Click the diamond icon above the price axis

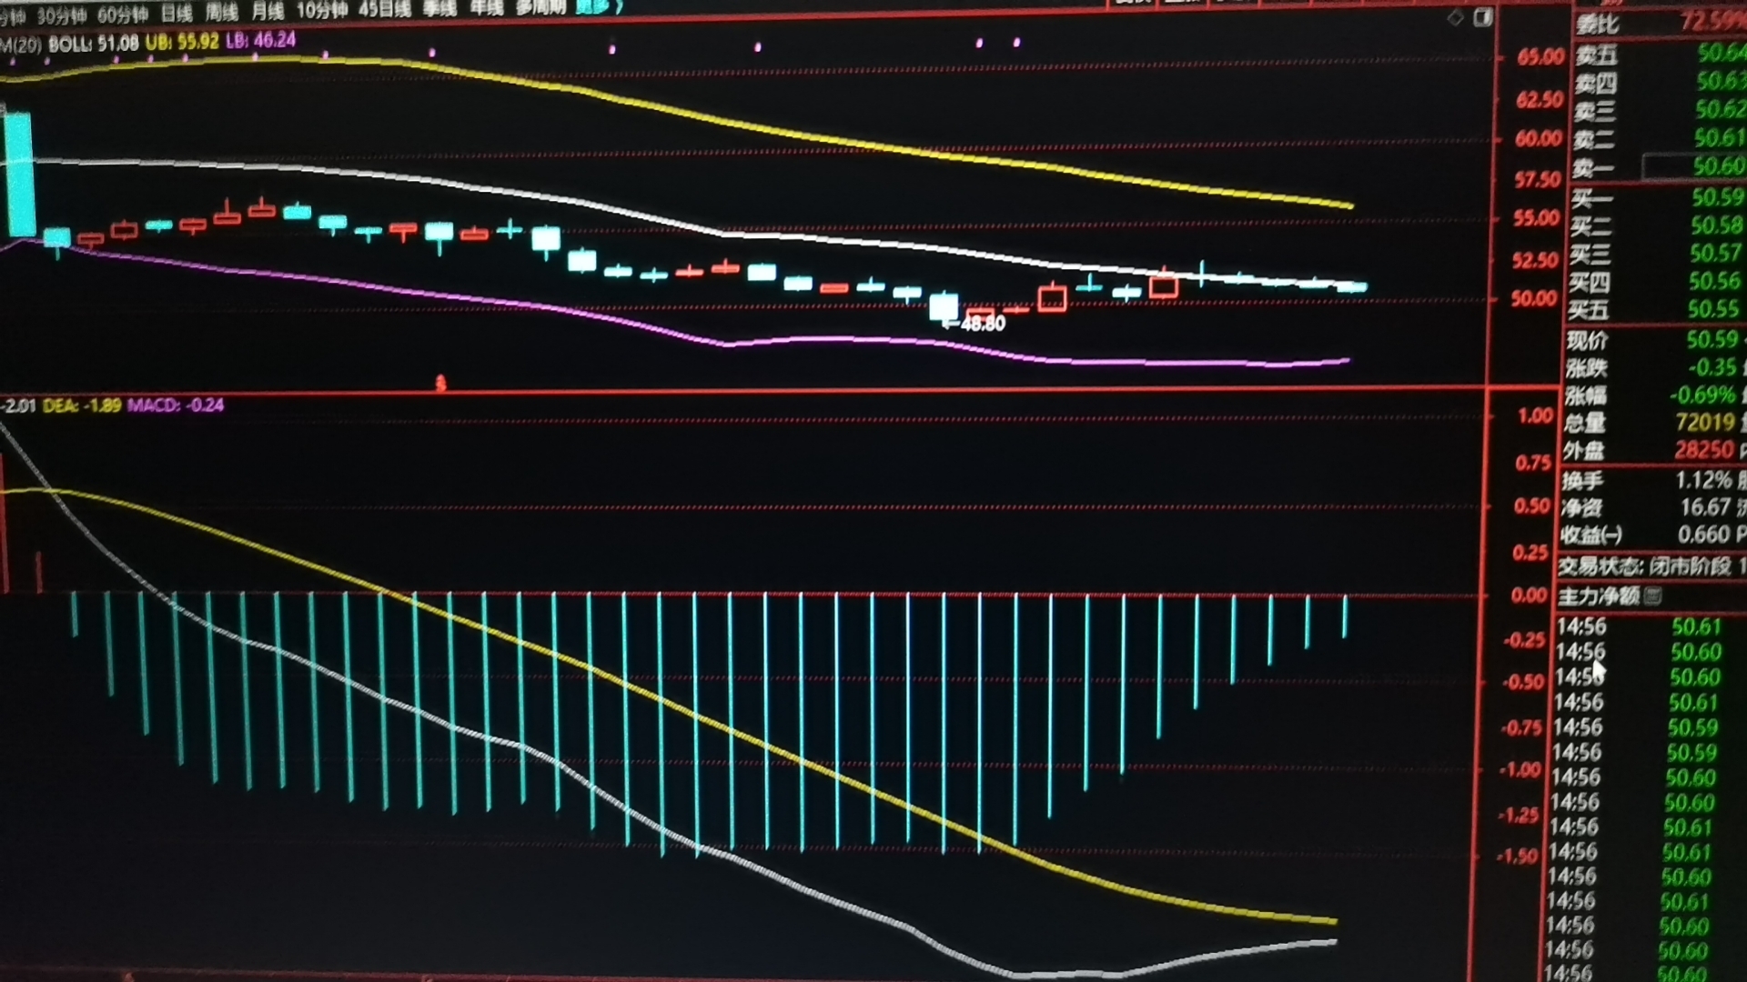(1456, 17)
